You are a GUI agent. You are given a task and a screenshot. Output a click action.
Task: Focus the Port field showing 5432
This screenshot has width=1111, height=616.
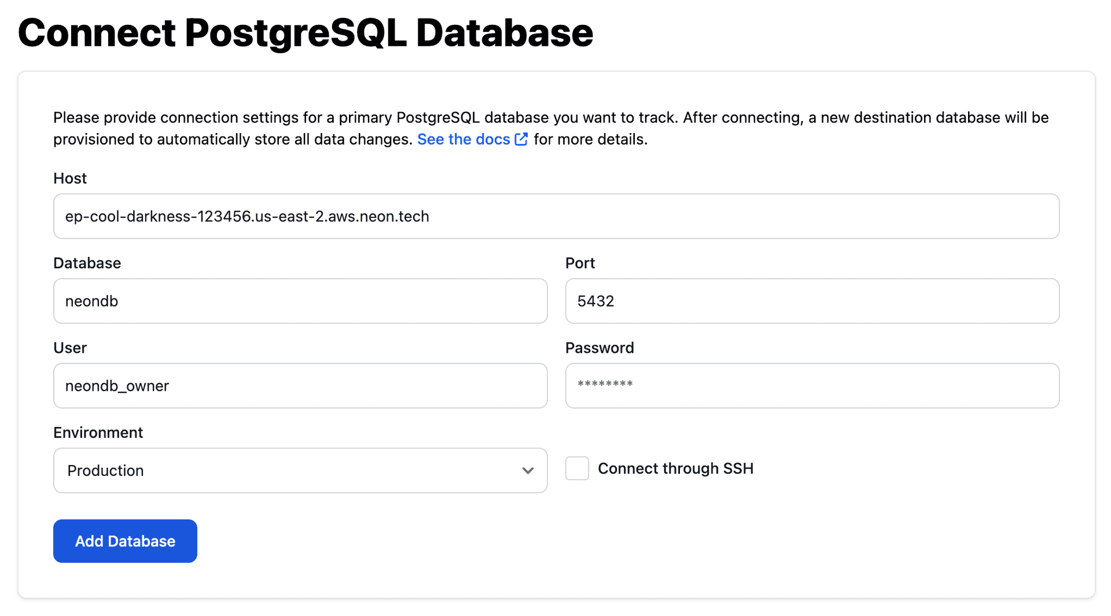pyautogui.click(x=812, y=301)
